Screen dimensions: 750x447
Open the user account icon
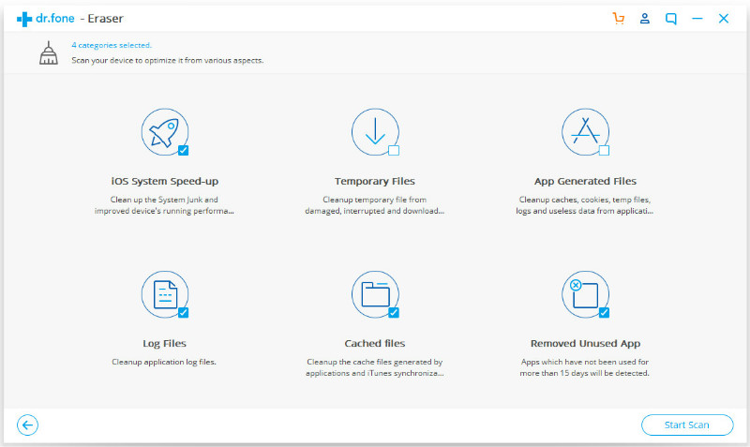(645, 19)
